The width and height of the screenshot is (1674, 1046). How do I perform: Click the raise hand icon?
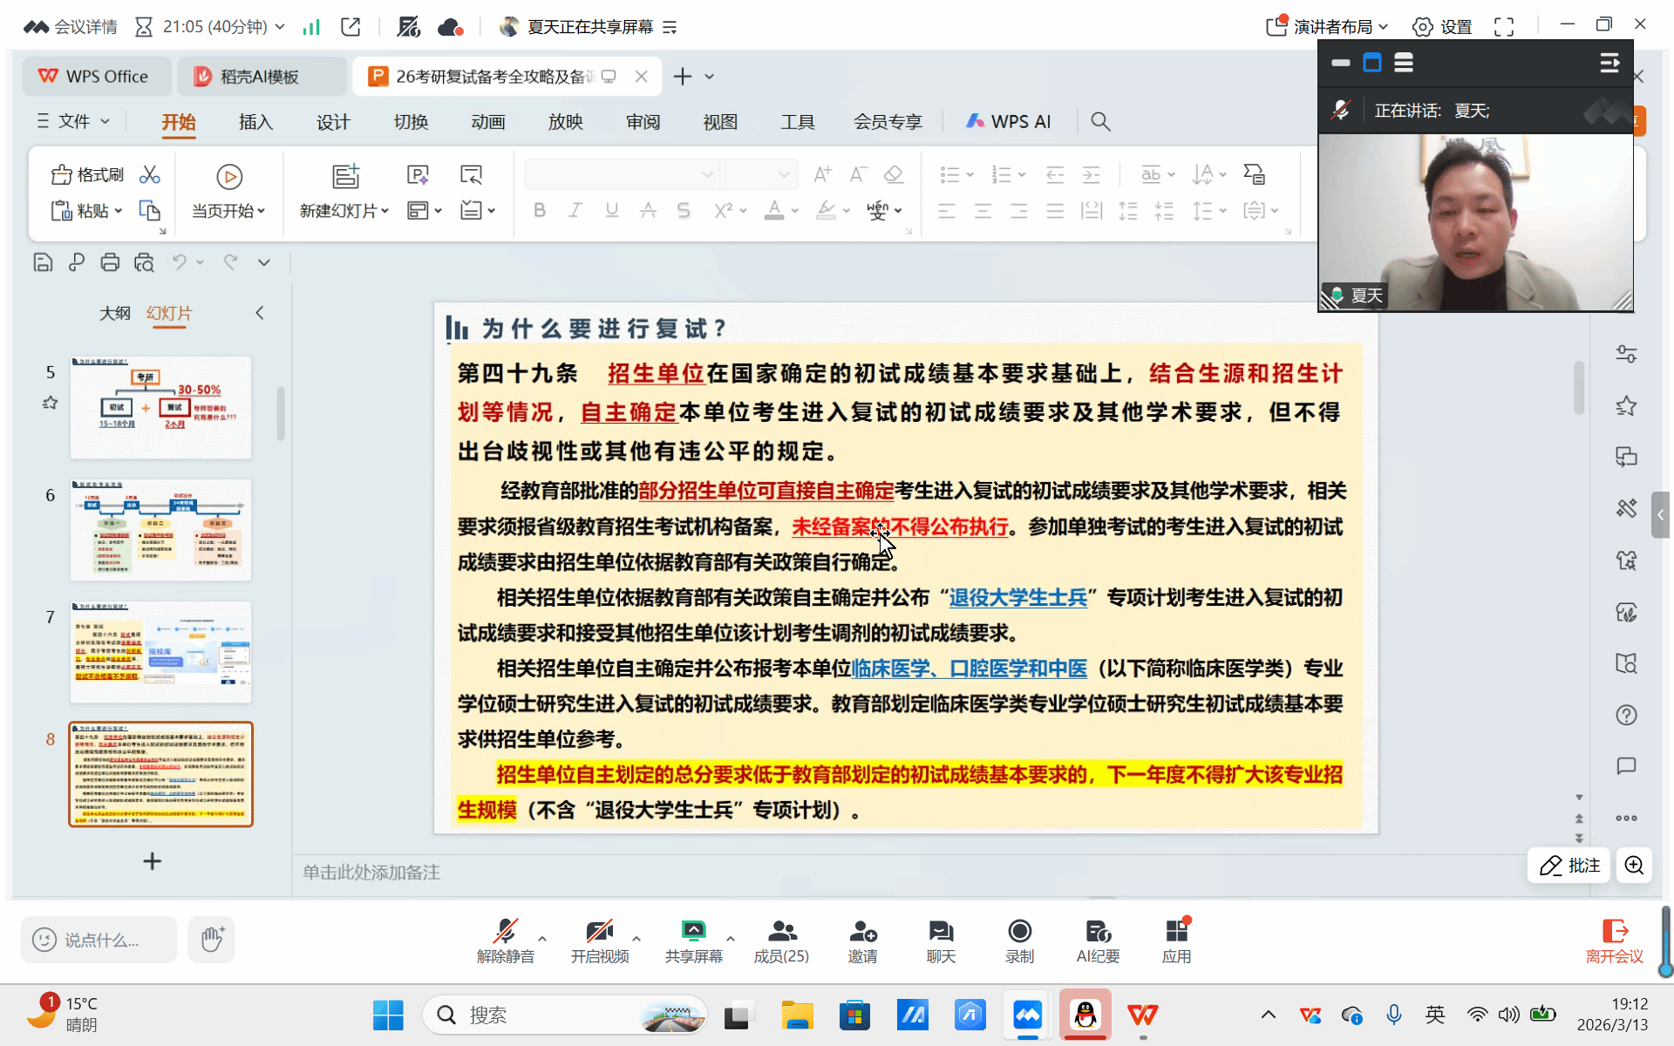point(212,940)
